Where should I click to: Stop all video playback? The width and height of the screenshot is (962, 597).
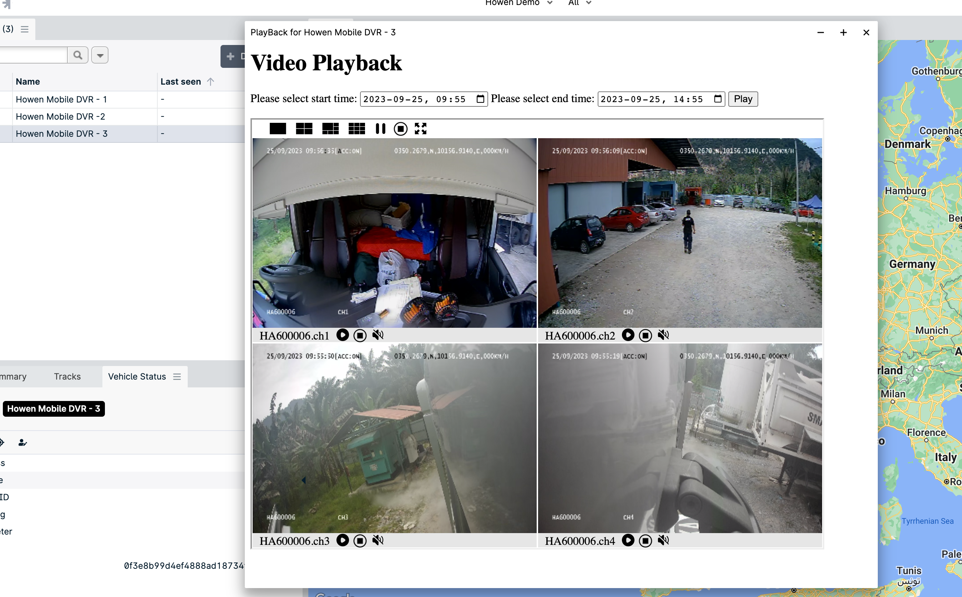coord(400,129)
